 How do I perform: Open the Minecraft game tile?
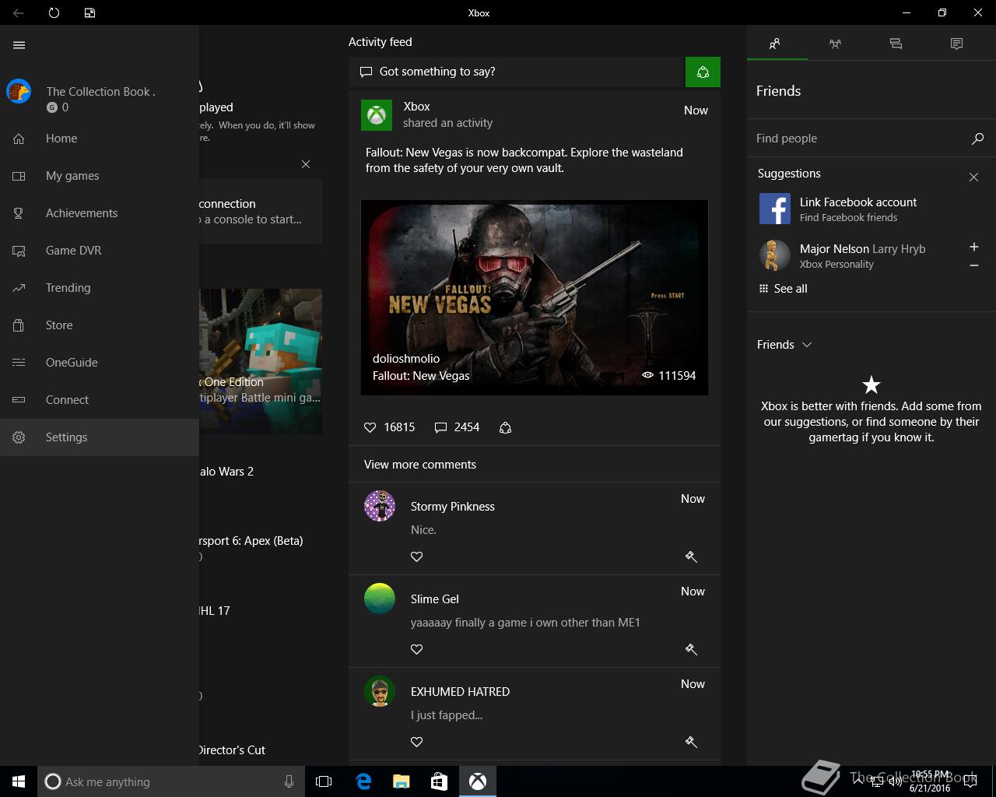click(261, 361)
